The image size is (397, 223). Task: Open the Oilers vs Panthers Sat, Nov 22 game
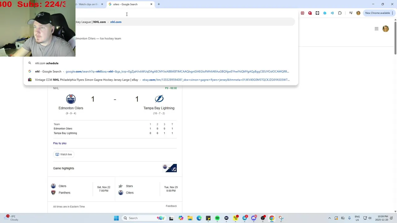81,189
